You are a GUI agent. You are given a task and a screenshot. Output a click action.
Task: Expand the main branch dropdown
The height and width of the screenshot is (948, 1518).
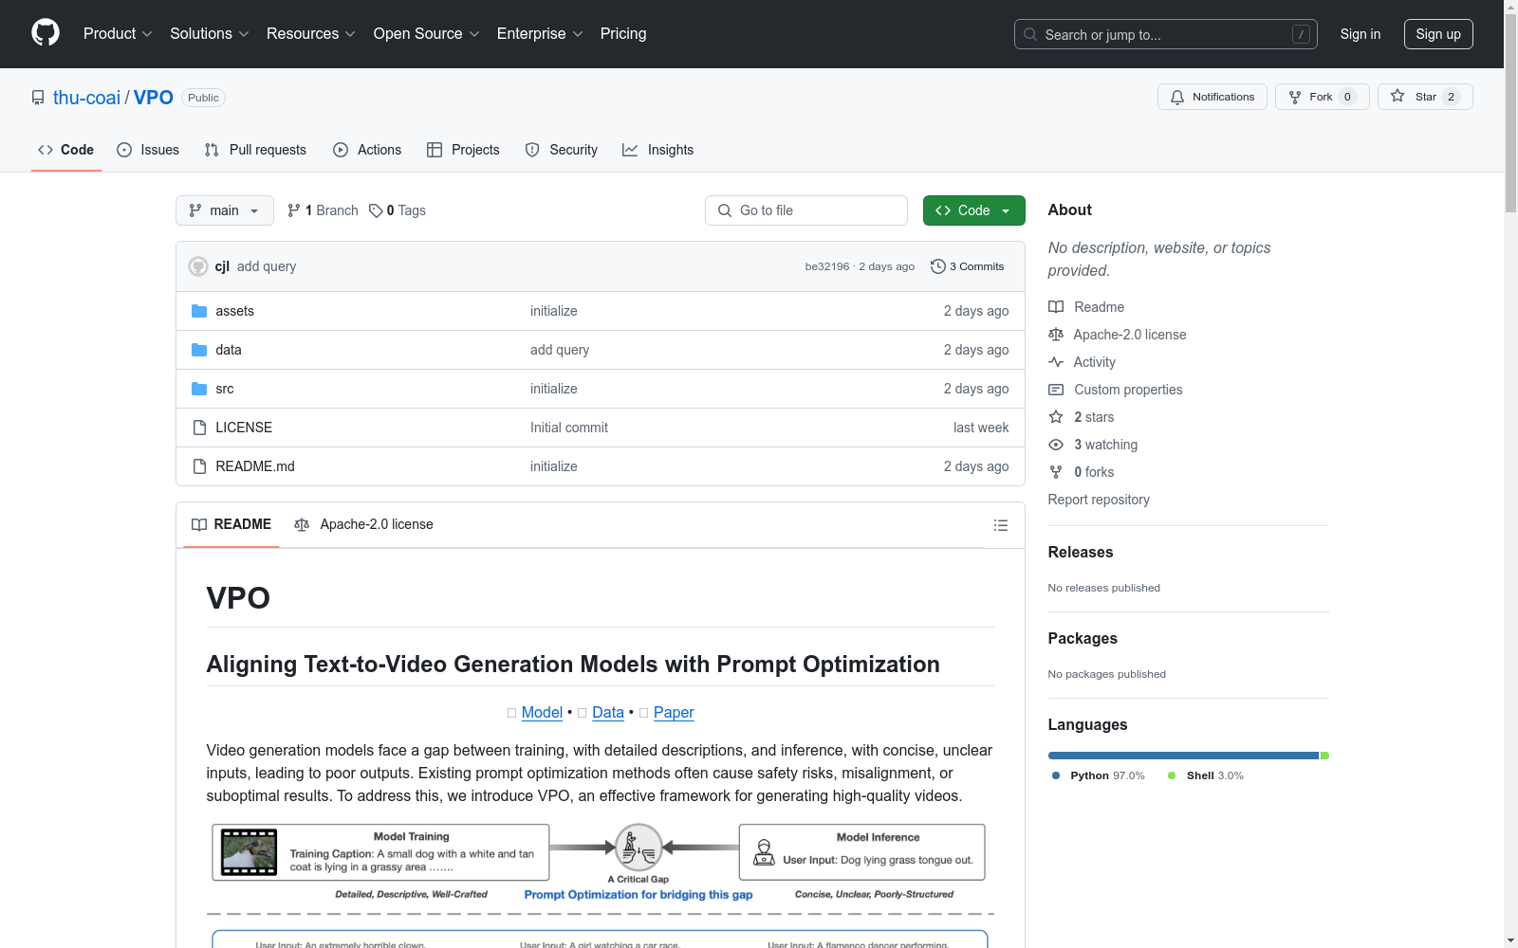(x=225, y=210)
